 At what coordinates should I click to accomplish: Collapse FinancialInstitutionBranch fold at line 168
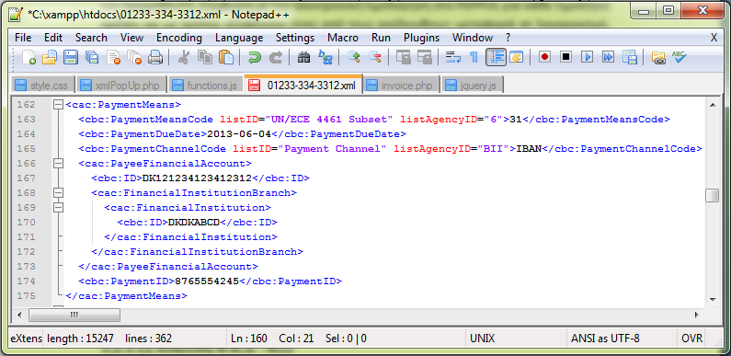[58, 193]
